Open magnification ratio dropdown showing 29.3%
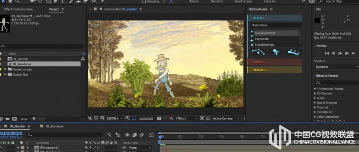 tap(115, 118)
